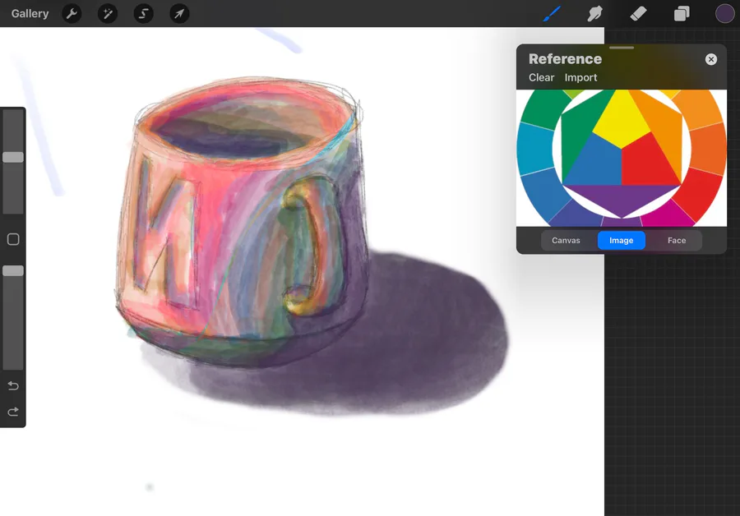This screenshot has height=516, width=740.
Task: Return to the Gallery
Action: click(x=30, y=14)
